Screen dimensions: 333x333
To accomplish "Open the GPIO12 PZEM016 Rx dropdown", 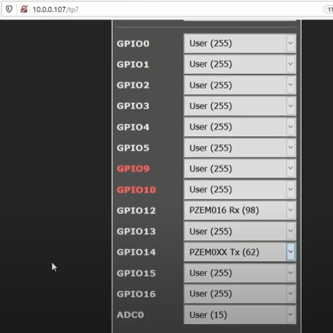I will point(239,210).
